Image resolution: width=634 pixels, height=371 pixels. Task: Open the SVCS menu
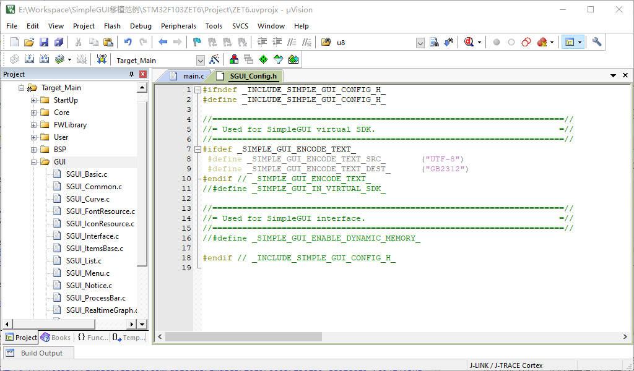240,26
